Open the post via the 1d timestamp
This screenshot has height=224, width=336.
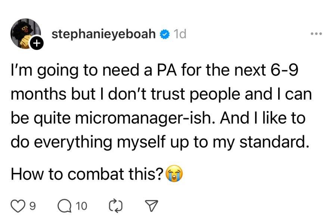coord(180,34)
